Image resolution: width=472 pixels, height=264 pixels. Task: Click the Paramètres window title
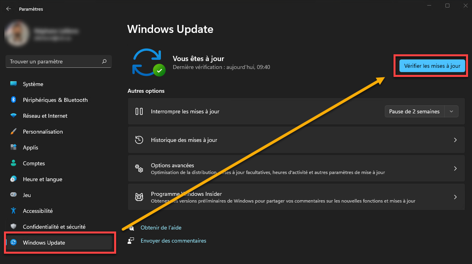pos(31,9)
